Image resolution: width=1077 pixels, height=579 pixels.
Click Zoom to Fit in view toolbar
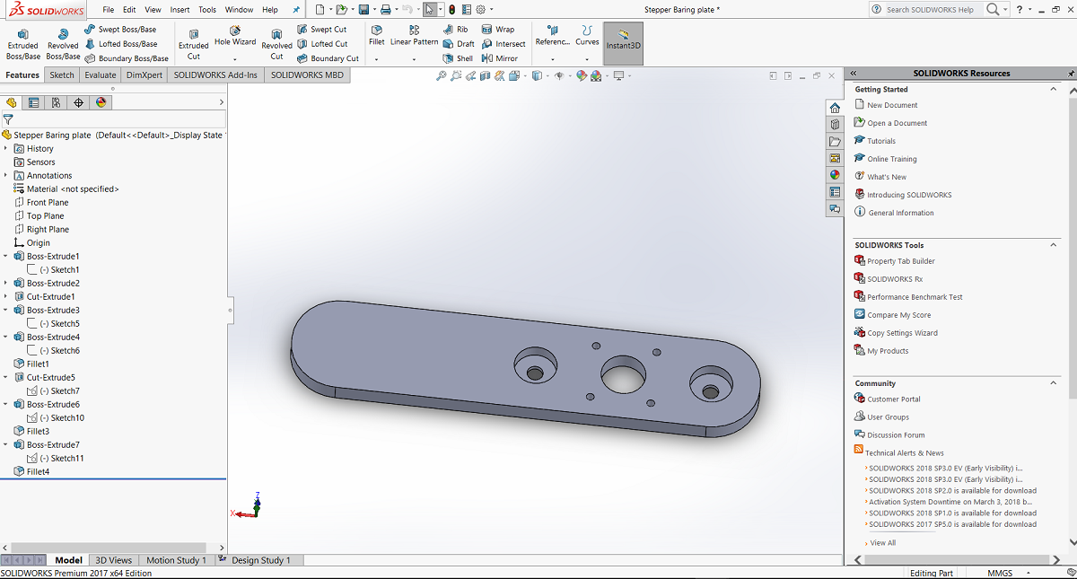(x=442, y=76)
